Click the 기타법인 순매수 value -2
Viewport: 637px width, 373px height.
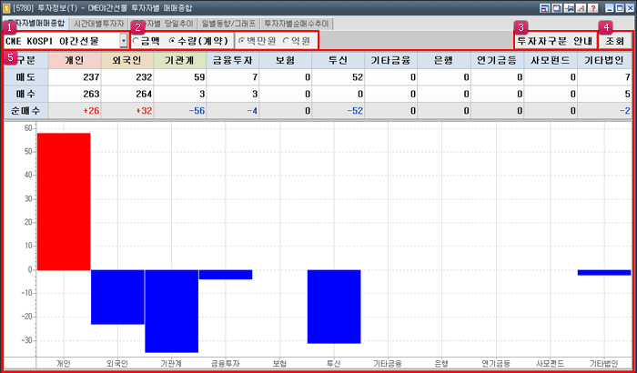click(x=625, y=111)
